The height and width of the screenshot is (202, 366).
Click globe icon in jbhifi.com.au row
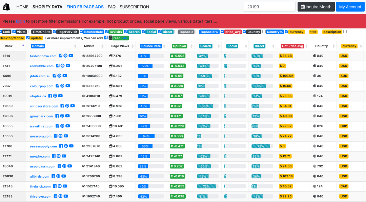tap(314, 76)
